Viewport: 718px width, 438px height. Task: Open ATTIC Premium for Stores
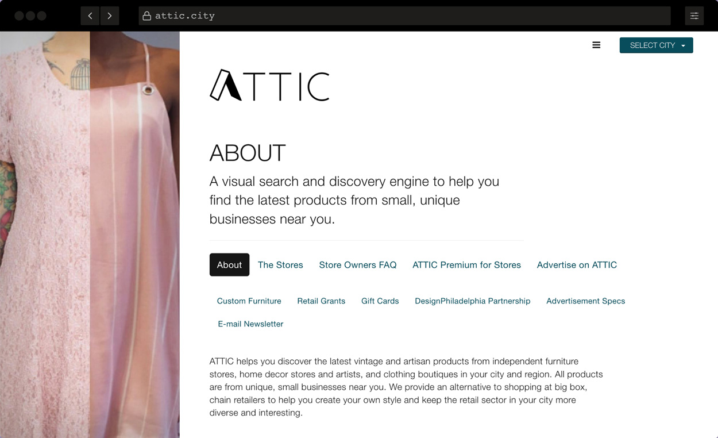[466, 264]
